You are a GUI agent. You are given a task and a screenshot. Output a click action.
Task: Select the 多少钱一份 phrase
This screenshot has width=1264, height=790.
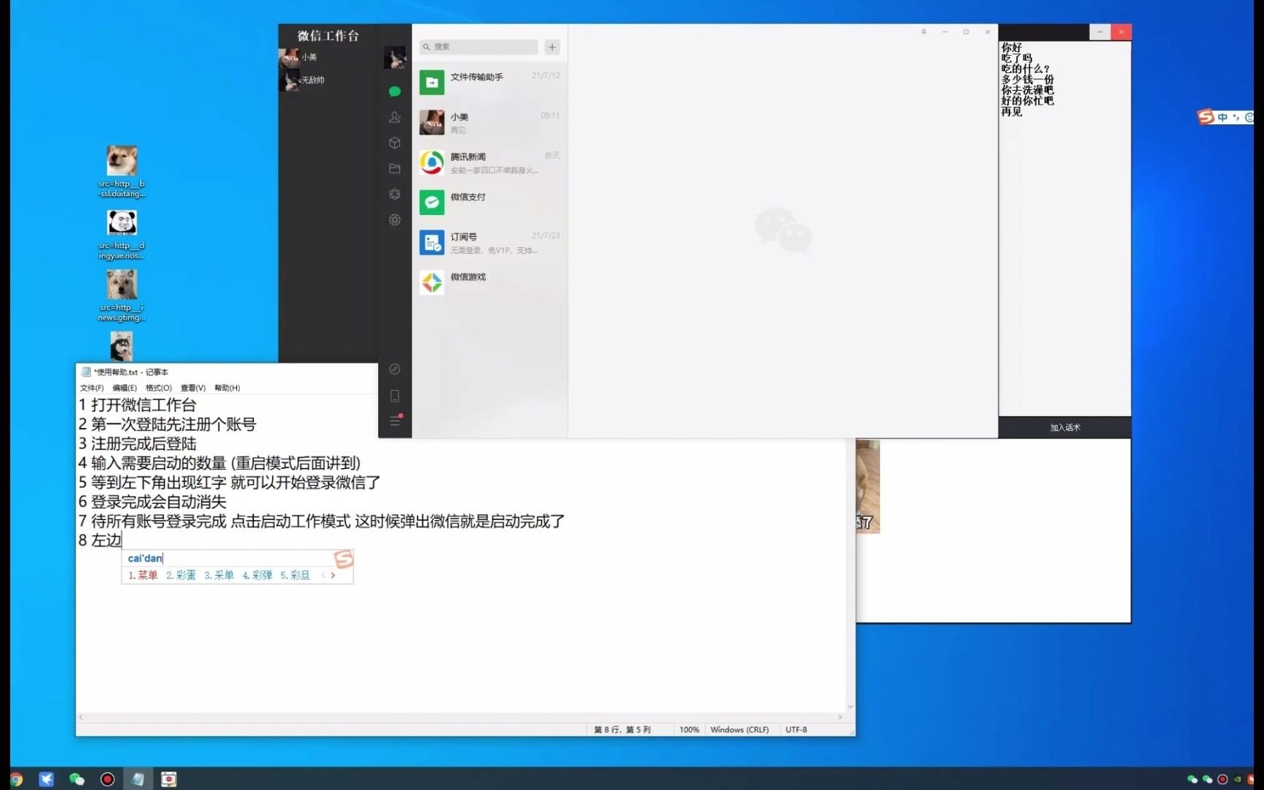pyautogui.click(x=1028, y=80)
